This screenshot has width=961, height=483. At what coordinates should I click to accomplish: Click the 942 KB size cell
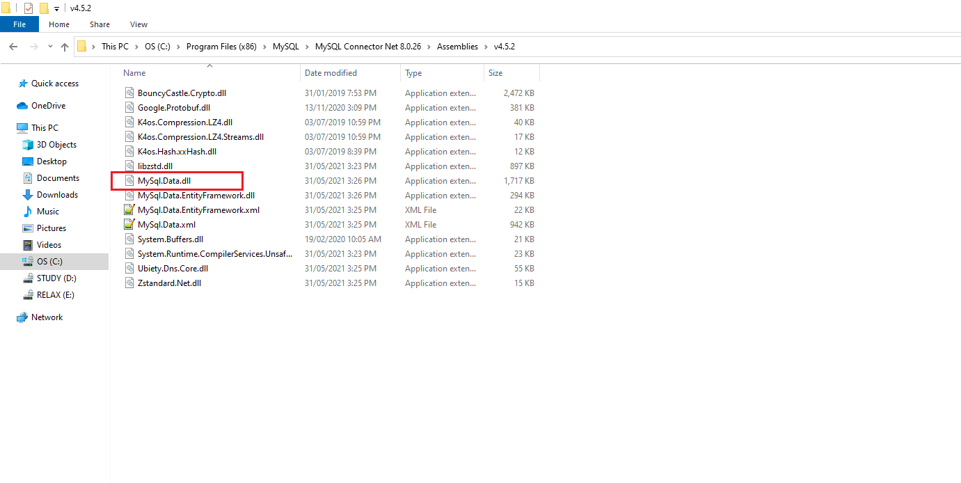click(x=522, y=225)
